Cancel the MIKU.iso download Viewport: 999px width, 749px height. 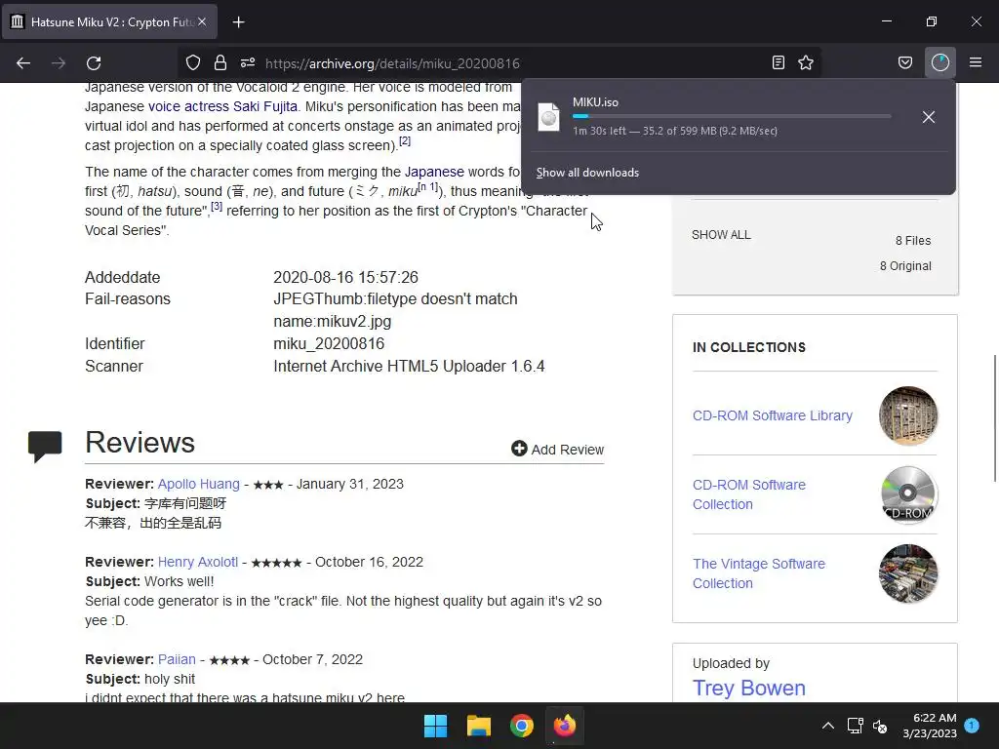coord(929,117)
